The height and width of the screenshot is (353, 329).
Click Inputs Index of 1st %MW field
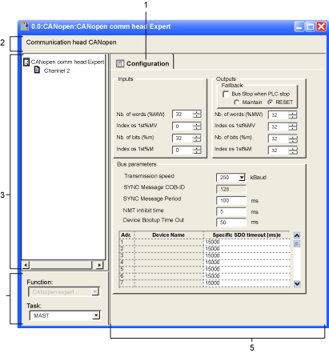[x=183, y=126]
